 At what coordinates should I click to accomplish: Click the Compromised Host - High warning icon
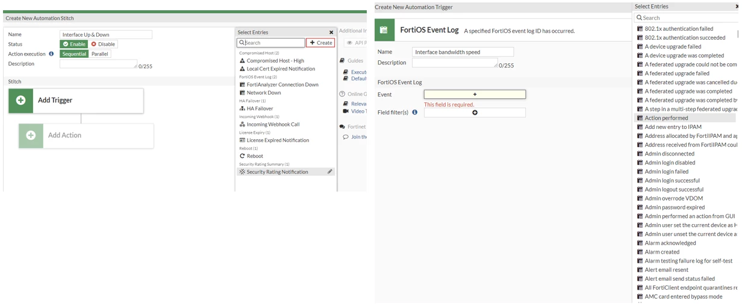click(x=242, y=61)
